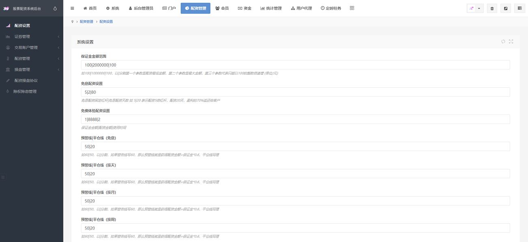Switch to the 会员 top menu
Image resolution: width=528 pixels, height=242 pixels.
[x=222, y=8]
